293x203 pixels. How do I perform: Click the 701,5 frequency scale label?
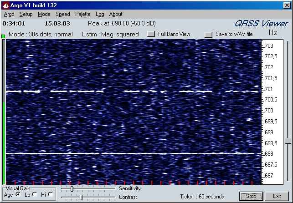(x=271, y=78)
